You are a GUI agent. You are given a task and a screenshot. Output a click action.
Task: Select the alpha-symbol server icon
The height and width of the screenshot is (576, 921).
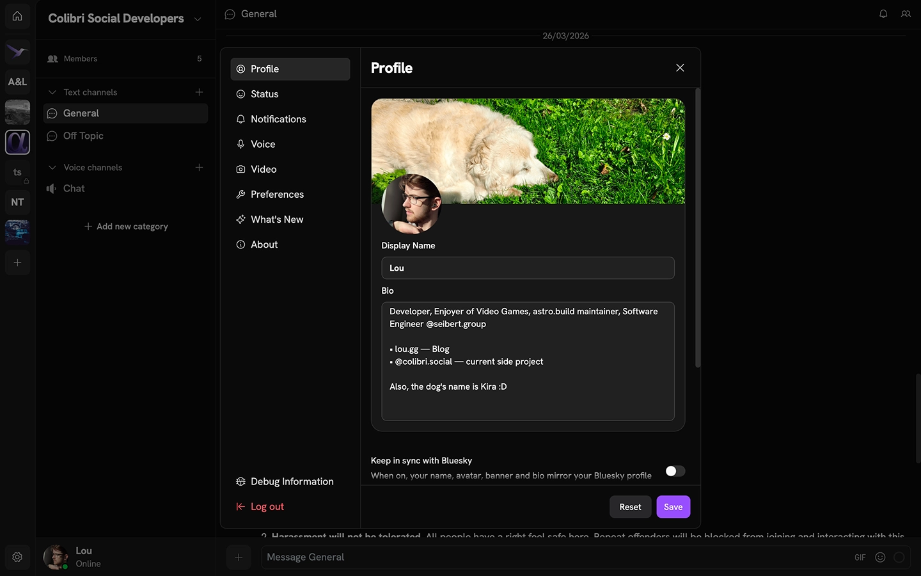click(17, 142)
